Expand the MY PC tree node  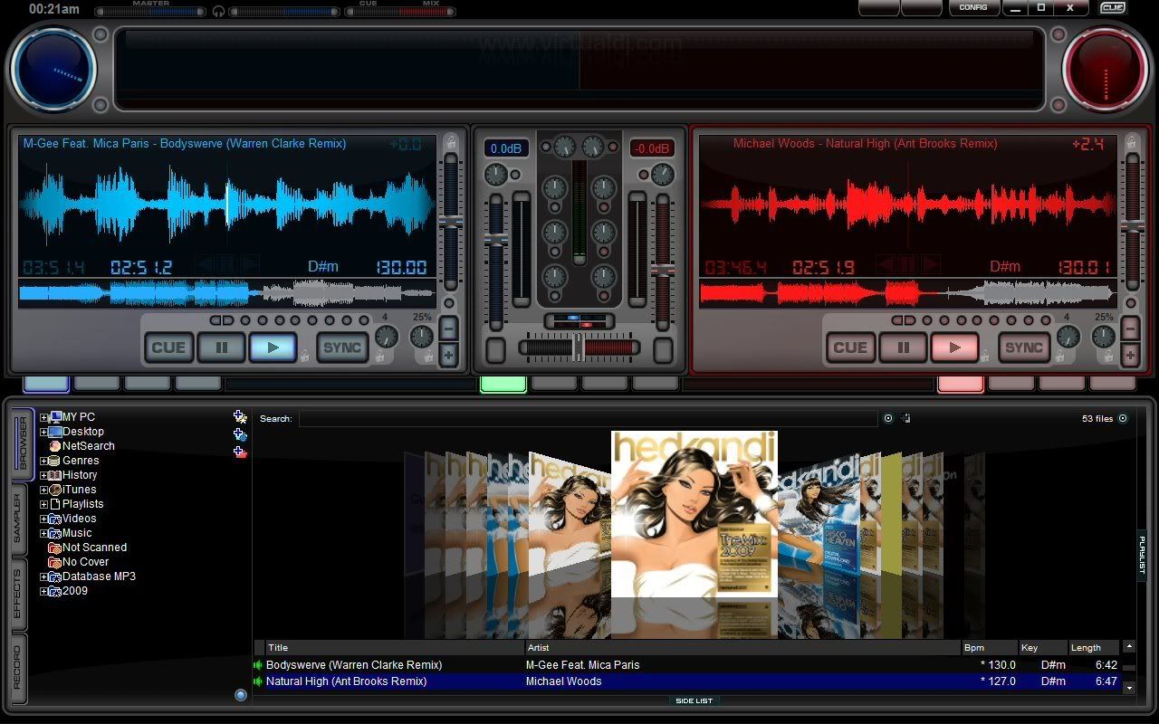pyautogui.click(x=43, y=417)
